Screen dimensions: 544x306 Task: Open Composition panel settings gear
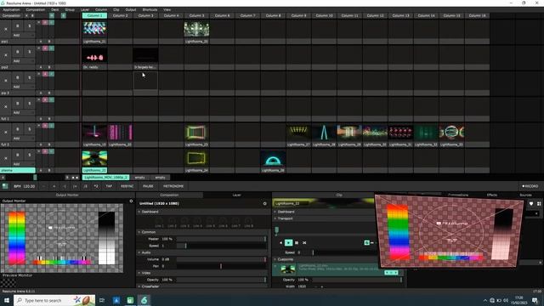(264, 204)
